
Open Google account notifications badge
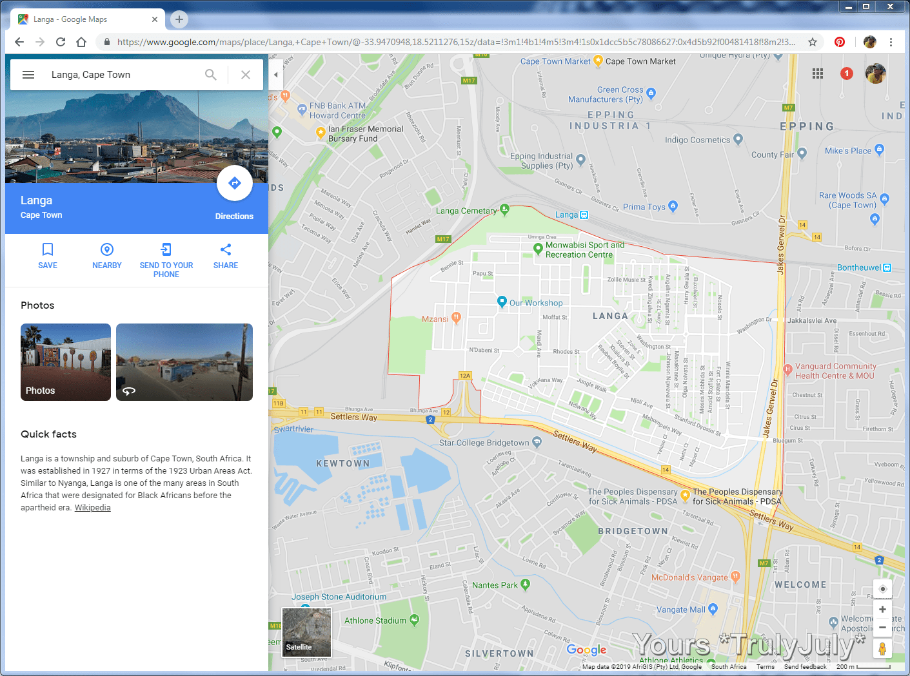pyautogui.click(x=846, y=73)
